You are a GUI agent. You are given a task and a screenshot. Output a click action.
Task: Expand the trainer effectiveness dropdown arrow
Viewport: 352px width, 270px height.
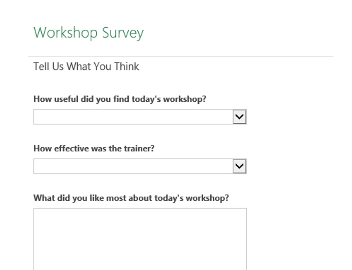239,166
